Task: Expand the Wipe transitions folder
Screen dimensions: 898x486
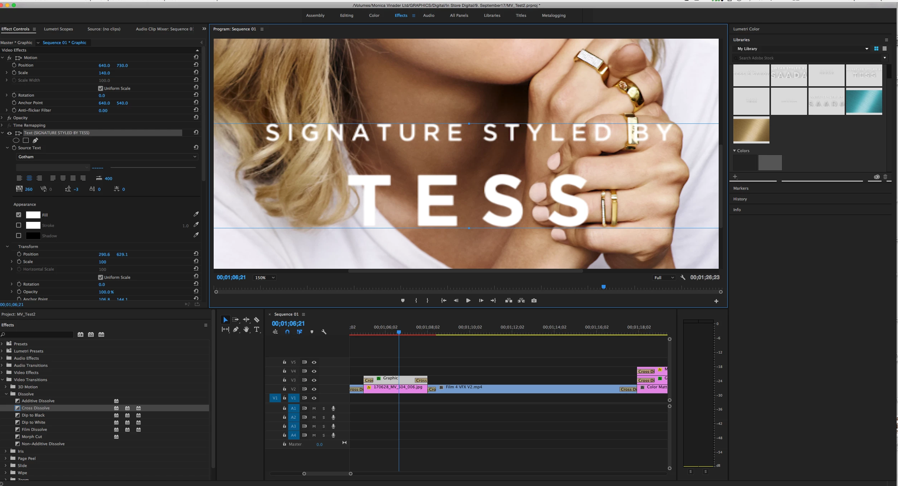Action: click(x=6, y=473)
